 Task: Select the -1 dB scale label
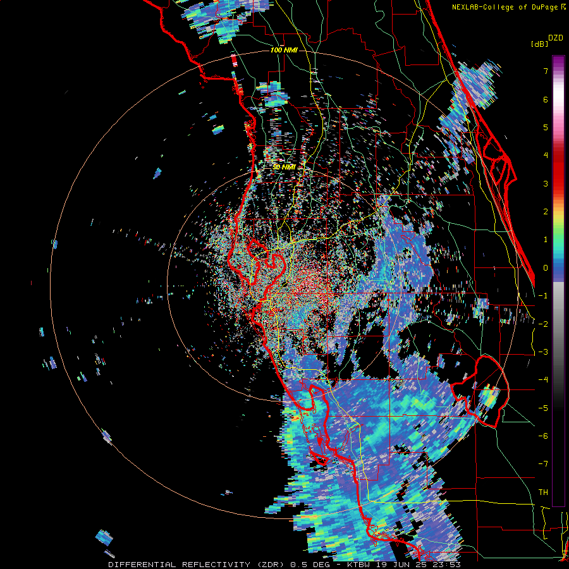pyautogui.click(x=543, y=296)
